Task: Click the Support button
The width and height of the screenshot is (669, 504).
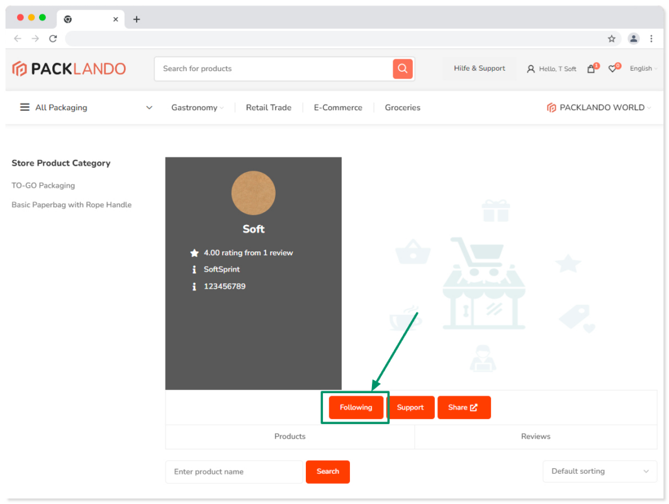Action: [x=410, y=408]
